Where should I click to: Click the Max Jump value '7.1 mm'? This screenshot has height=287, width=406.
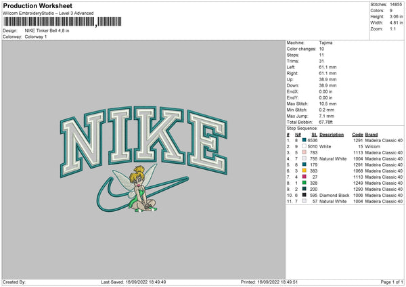(x=327, y=116)
